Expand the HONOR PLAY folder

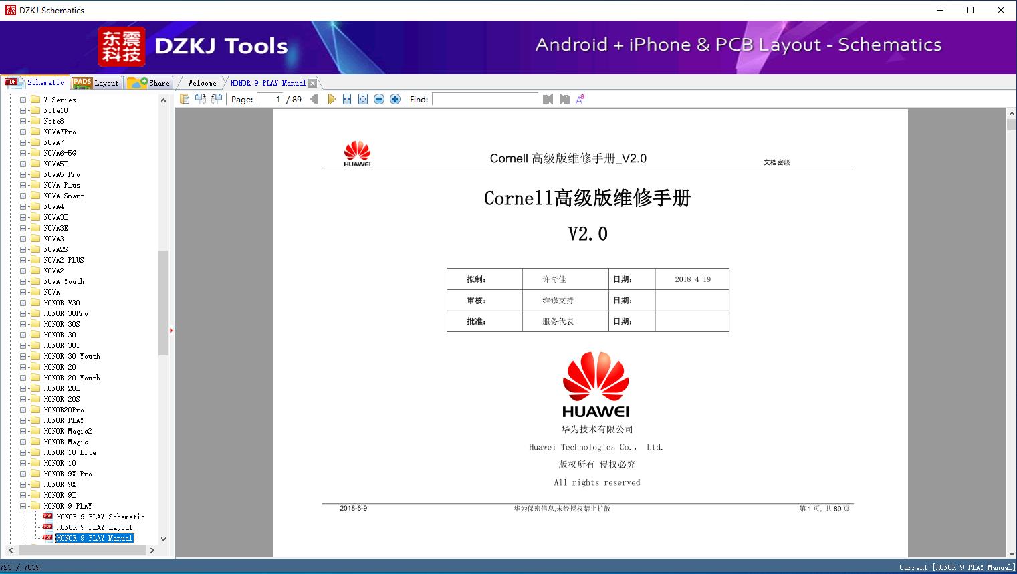pos(23,420)
